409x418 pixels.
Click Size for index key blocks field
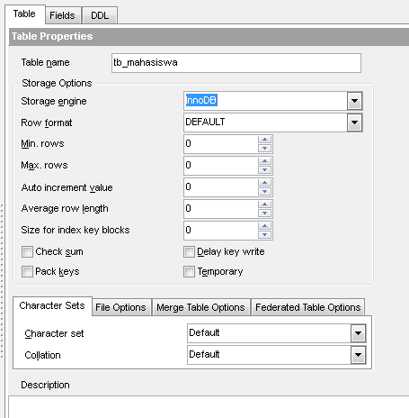coord(221,231)
